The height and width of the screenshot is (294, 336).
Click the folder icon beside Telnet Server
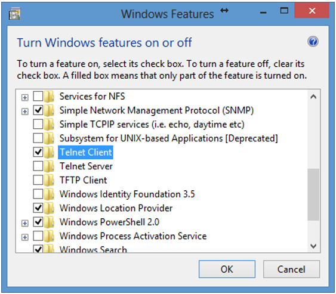click(50, 166)
